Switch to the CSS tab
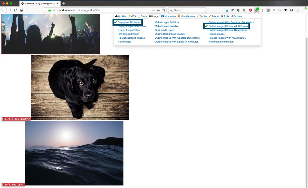 coord(132,16)
